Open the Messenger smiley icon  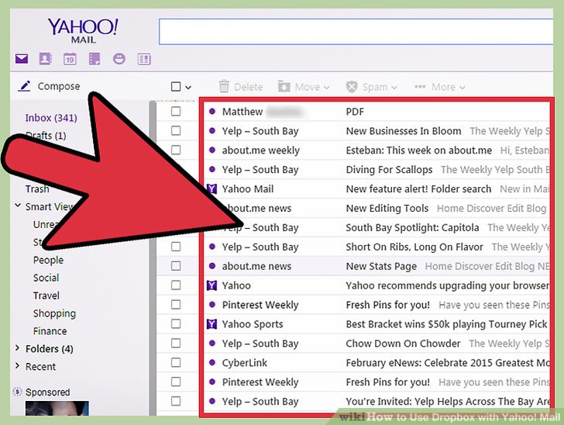click(x=119, y=58)
